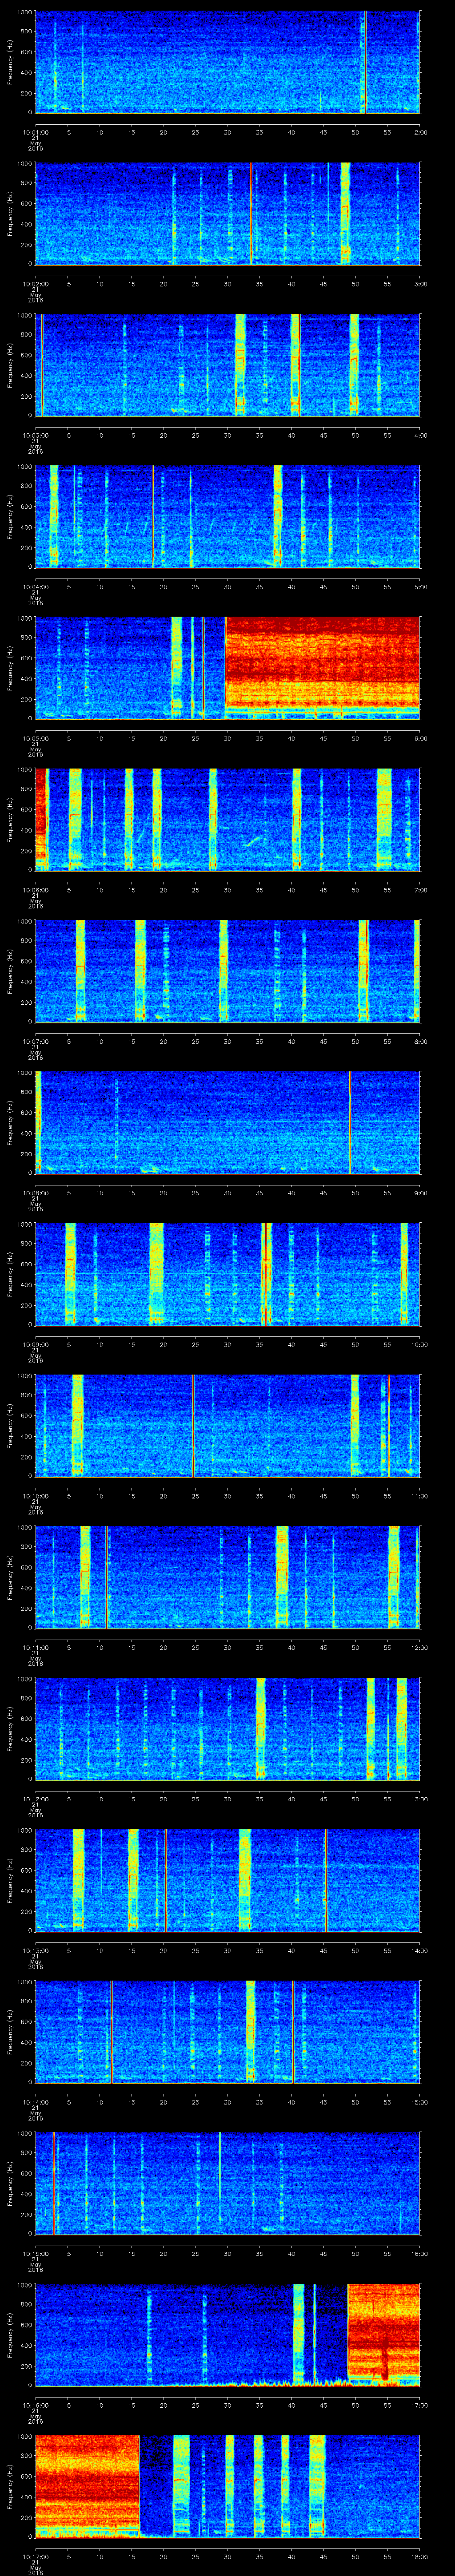Click the Frequency (Hz) axis label of the 10:01:00 panel
Screen dimensions: 455x2576
[x=10, y=62]
